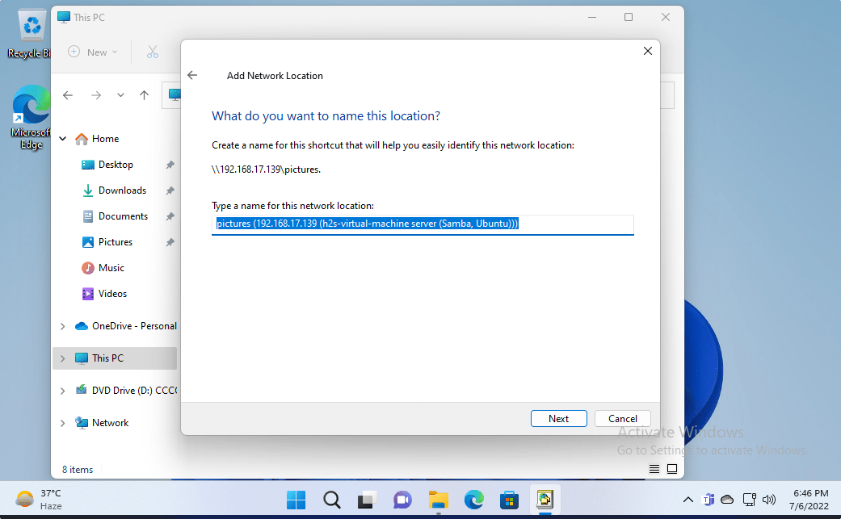Collapse the Home tree section
This screenshot has height=519, width=841.
pos(63,139)
